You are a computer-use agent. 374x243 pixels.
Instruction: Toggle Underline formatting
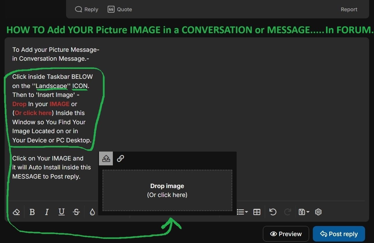[61, 212]
